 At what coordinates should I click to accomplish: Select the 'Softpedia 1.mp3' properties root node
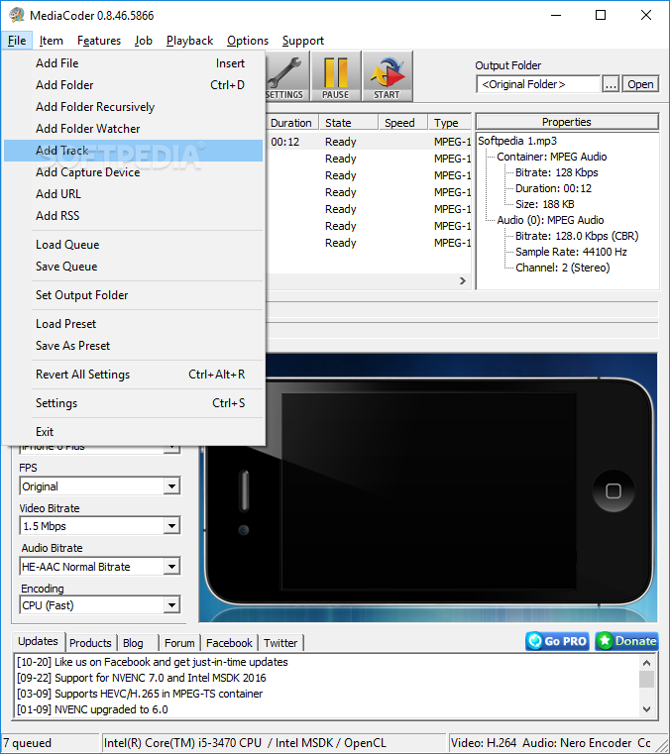pyautogui.click(x=517, y=141)
